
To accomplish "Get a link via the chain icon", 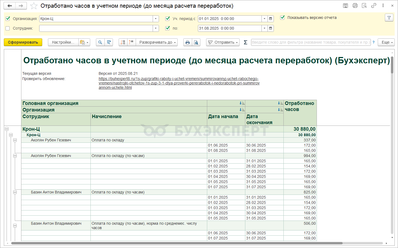I will [x=374, y=5].
